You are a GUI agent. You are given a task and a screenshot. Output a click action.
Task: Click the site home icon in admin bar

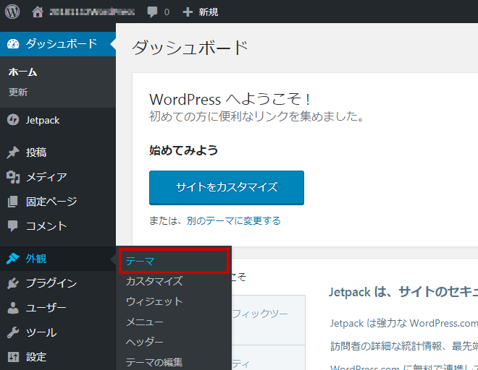[x=38, y=12]
